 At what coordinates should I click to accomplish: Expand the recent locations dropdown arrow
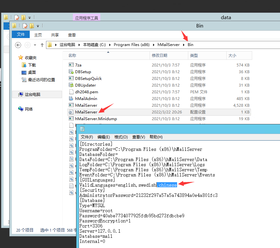click(35, 45)
